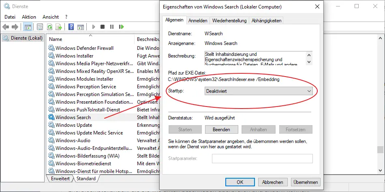The image size is (385, 192).
Task: Click the Forward arrow in Dienste toolbar
Action: coord(15,27)
